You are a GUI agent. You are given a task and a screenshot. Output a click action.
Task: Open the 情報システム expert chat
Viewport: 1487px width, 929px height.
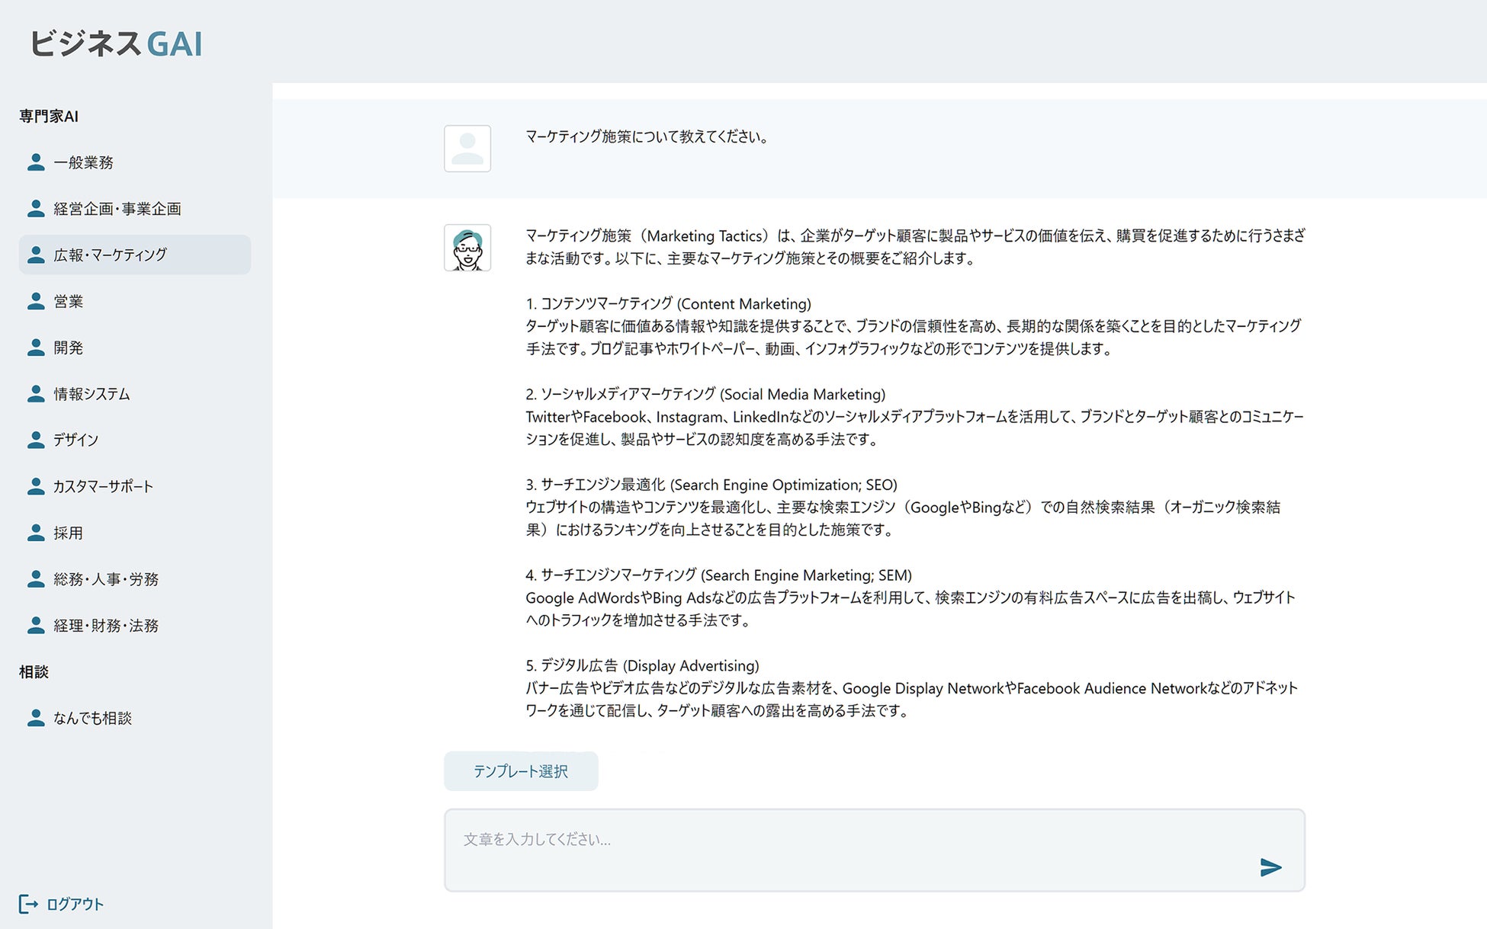pyautogui.click(x=92, y=394)
